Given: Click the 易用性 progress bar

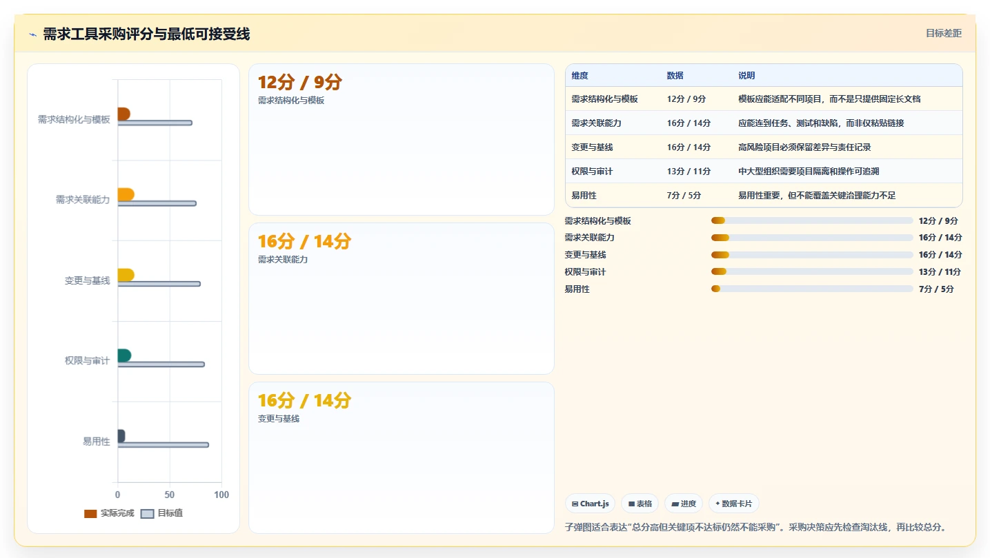Looking at the screenshot, I should 812,289.
